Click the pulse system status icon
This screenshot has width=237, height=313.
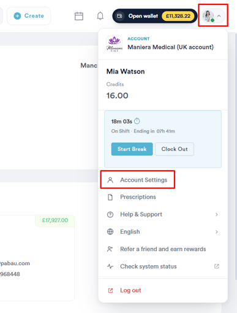coord(110,266)
